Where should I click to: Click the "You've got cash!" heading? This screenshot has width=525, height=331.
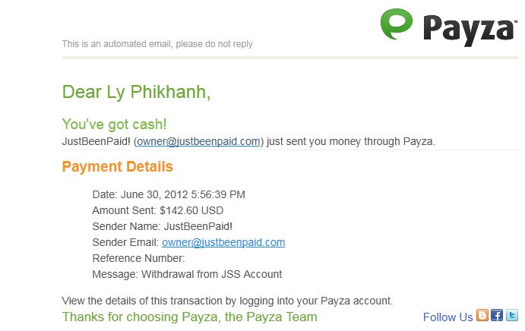coord(114,124)
